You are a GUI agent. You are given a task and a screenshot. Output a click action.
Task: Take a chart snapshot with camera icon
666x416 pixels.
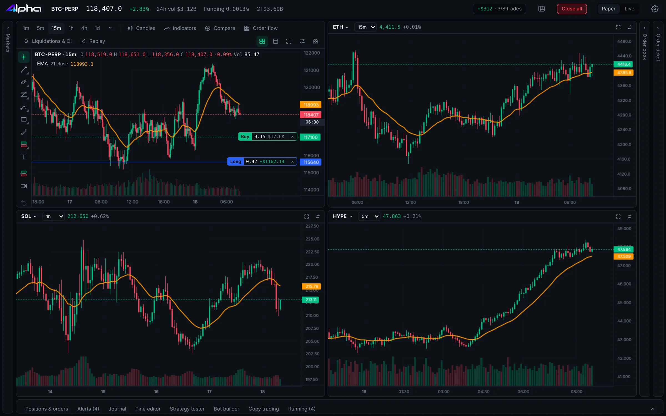coord(316,41)
